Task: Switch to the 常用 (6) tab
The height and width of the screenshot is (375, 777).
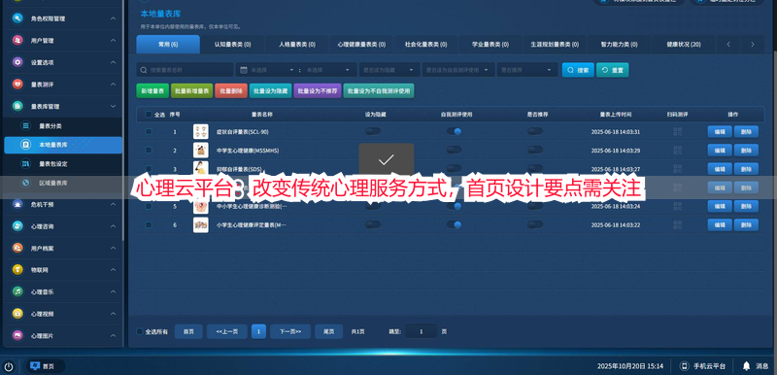Action: [x=168, y=44]
